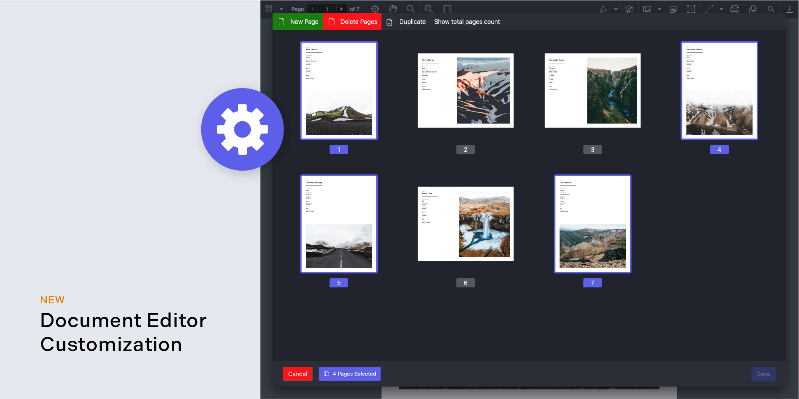Open the document settings gear

click(x=375, y=8)
